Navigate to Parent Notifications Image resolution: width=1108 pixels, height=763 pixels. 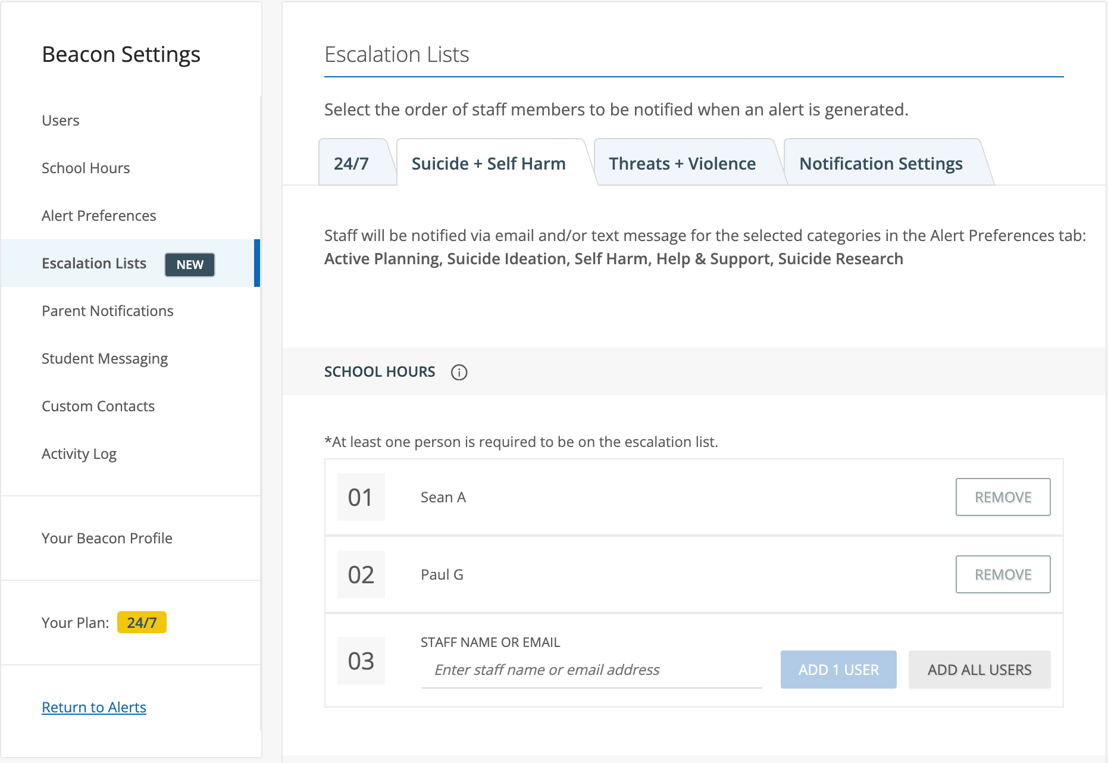[108, 311]
